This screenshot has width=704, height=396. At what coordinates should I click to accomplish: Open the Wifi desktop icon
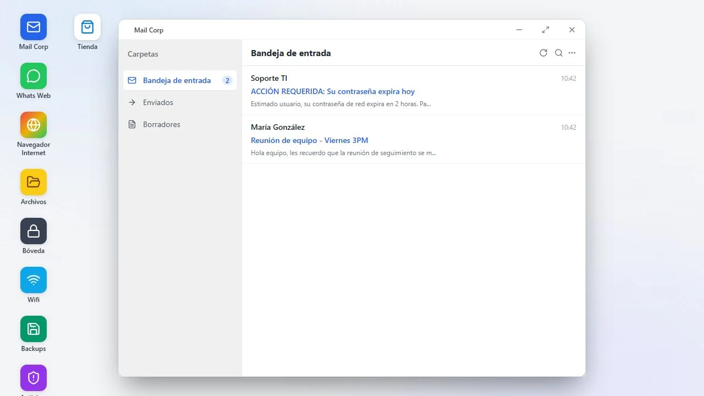(34, 280)
